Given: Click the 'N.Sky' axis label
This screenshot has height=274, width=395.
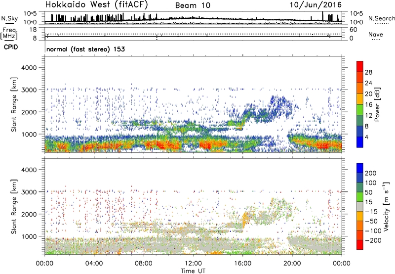Looking at the screenshot, I should point(9,18).
